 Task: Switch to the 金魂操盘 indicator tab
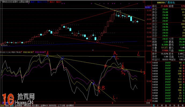18,105
